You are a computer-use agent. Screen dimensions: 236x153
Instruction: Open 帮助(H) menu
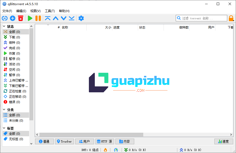coord(64,11)
